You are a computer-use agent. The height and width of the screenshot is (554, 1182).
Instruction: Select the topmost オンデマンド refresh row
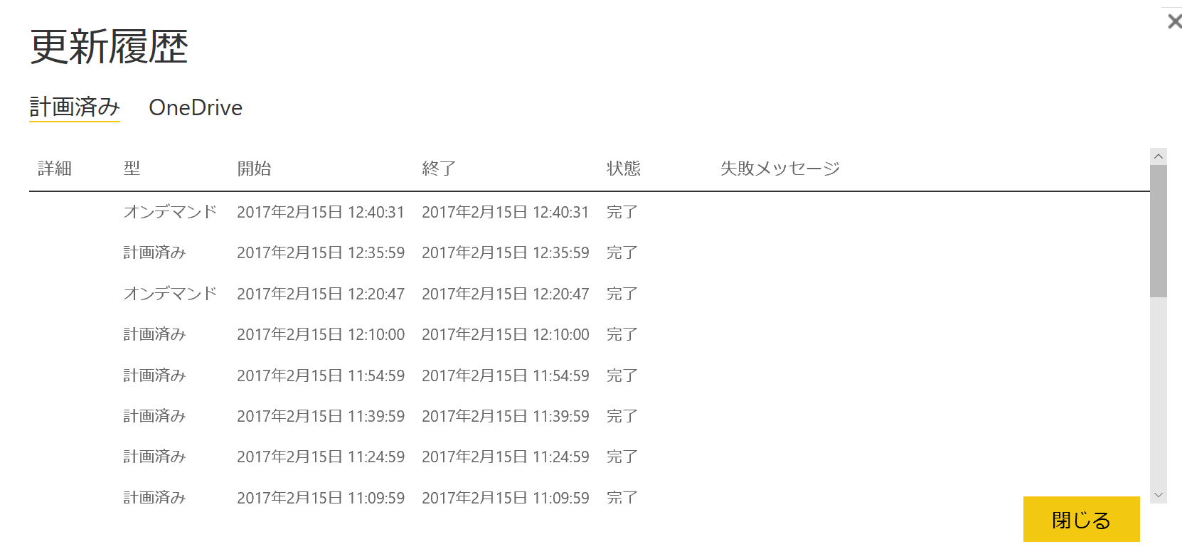[356, 211]
